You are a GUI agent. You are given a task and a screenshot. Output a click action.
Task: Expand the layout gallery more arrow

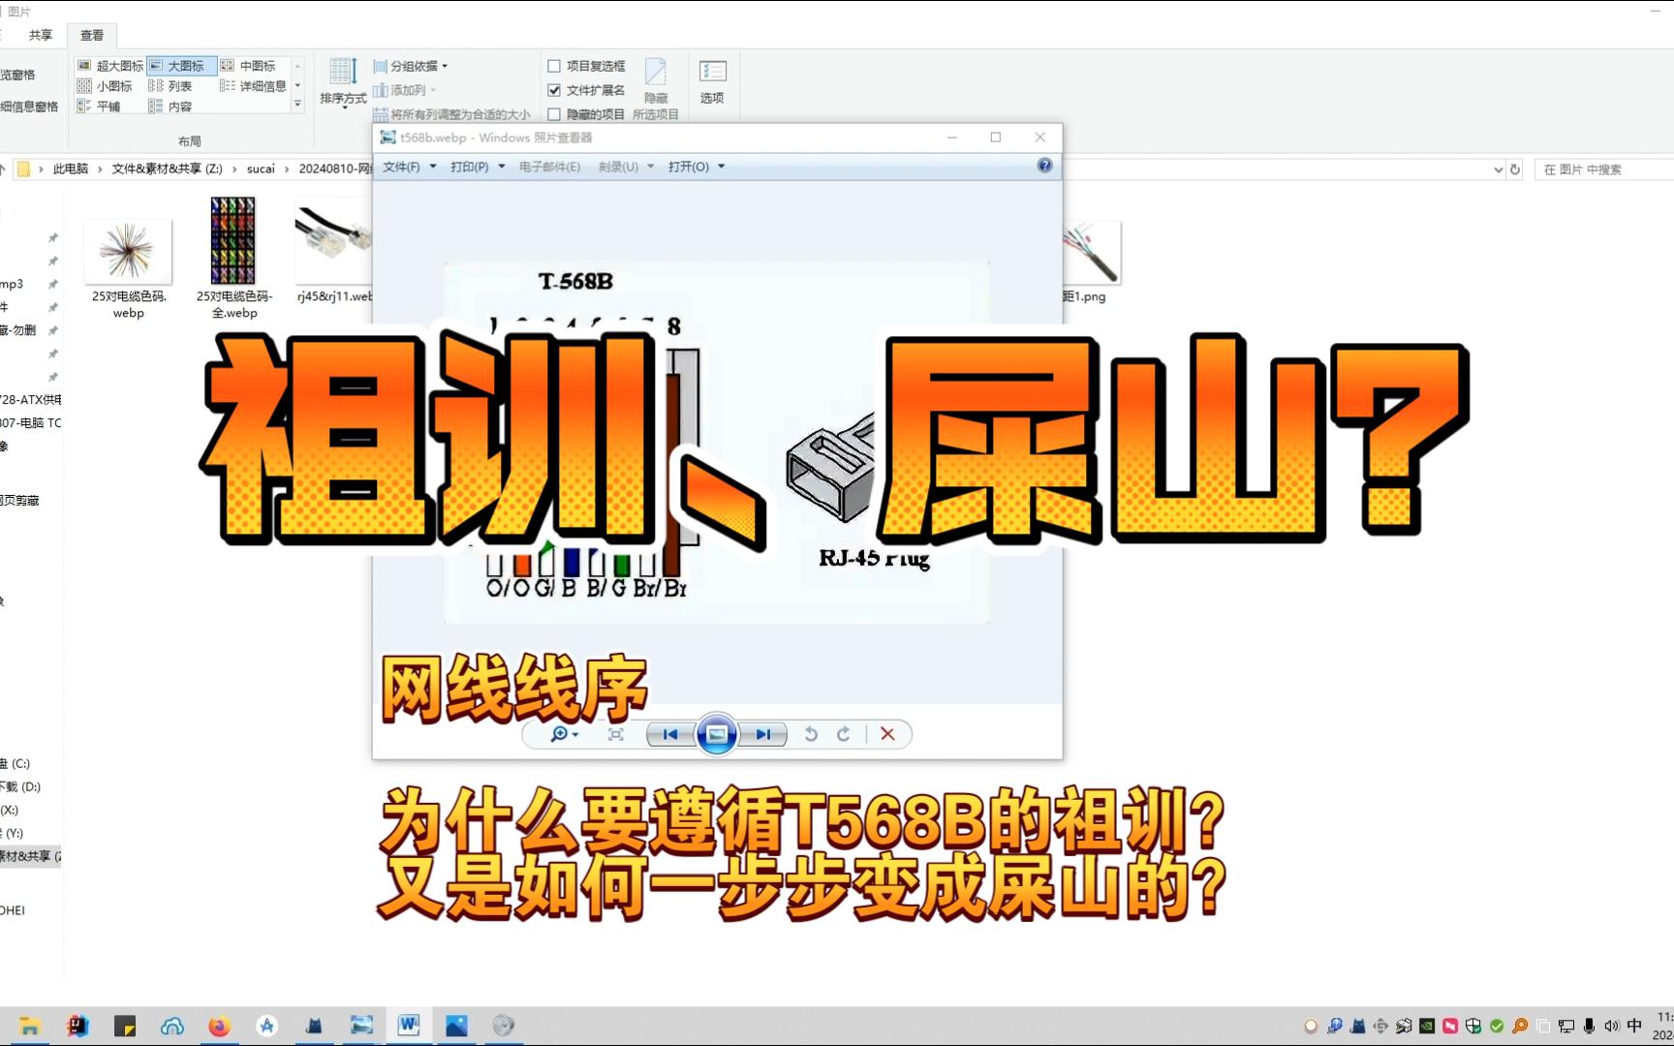(297, 105)
